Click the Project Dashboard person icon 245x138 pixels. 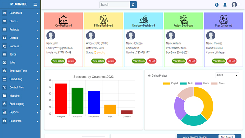(x=184, y=19)
